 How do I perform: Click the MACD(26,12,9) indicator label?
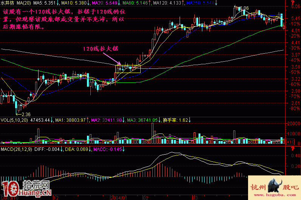point(16,149)
